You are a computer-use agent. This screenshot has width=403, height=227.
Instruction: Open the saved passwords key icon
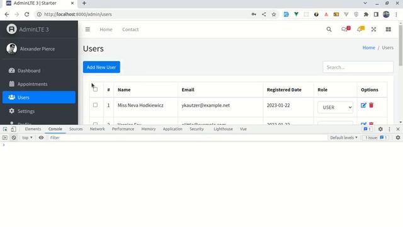pyautogui.click(x=254, y=15)
